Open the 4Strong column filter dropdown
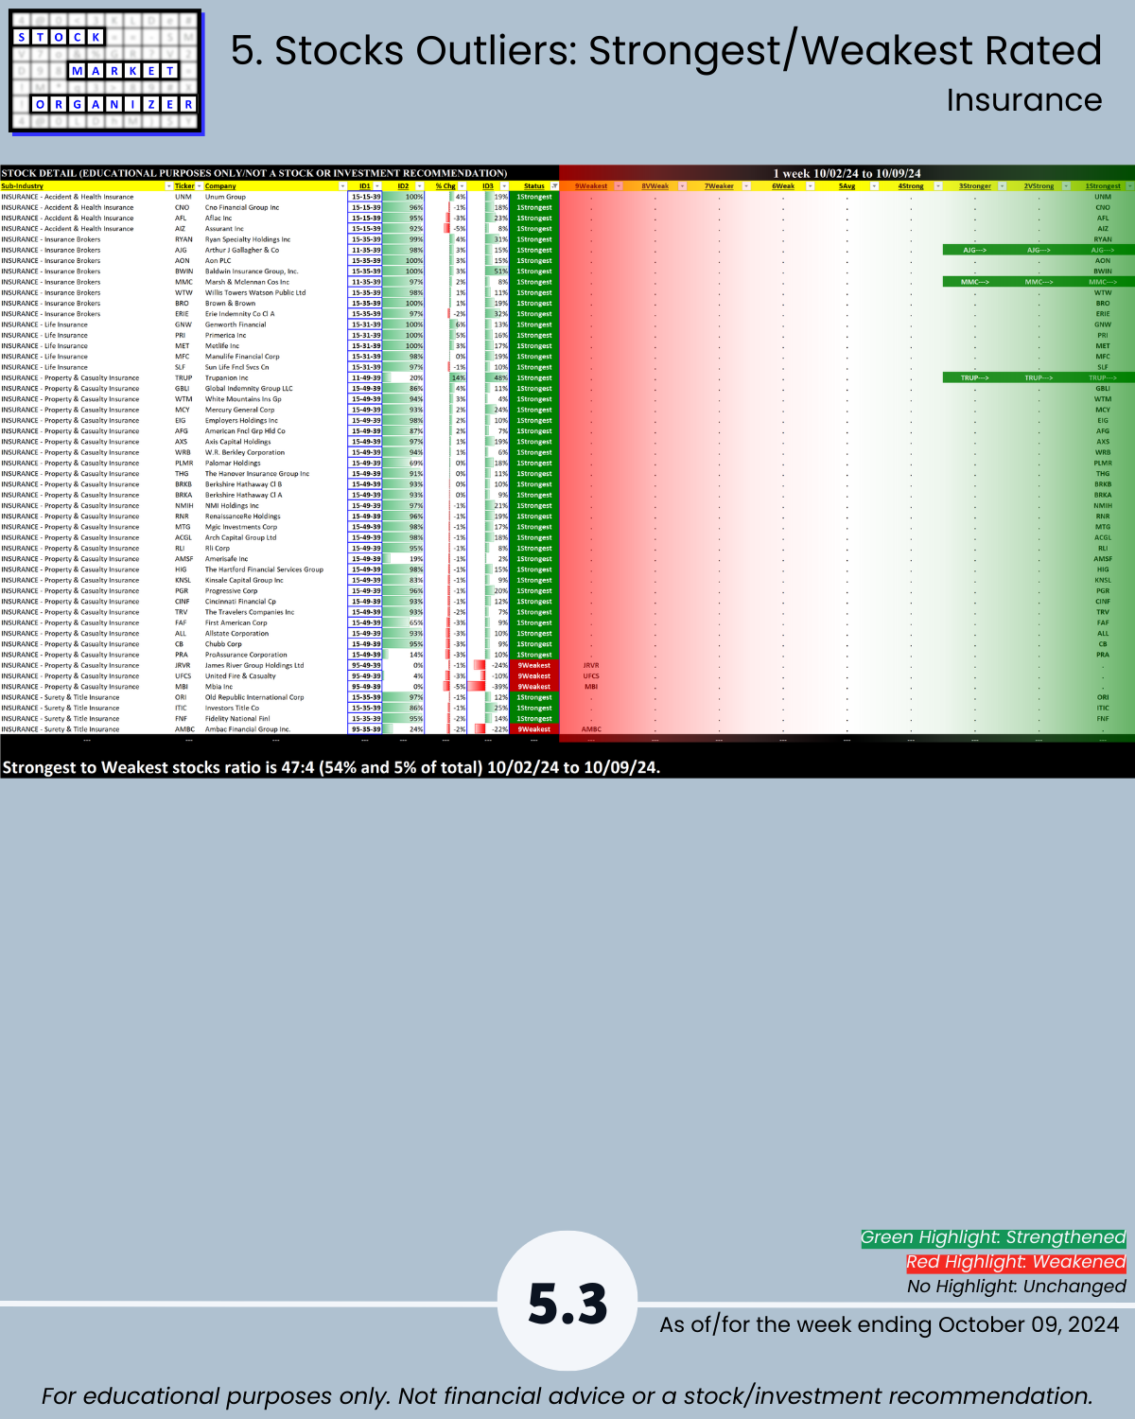Screen dimensions: 1135x1419 (938, 186)
